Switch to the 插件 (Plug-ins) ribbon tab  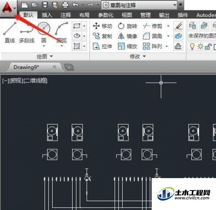[x=183, y=15]
